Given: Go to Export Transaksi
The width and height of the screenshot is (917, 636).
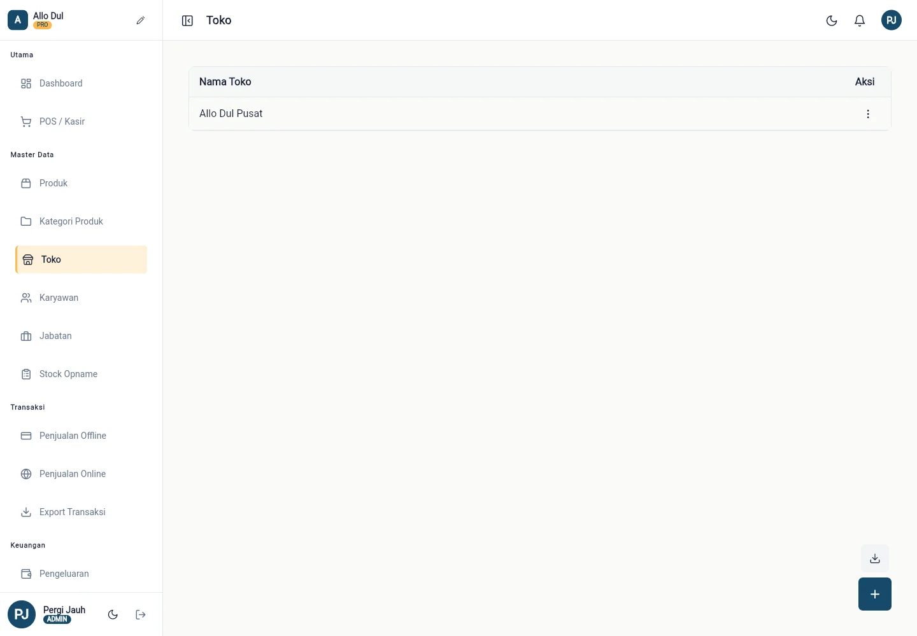Looking at the screenshot, I should coord(82,512).
